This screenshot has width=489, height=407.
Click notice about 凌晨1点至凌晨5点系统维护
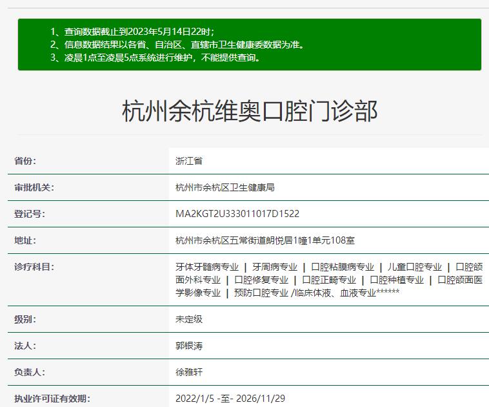(155, 57)
